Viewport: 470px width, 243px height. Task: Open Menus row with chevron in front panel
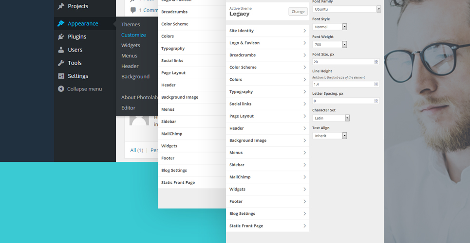pos(267,153)
